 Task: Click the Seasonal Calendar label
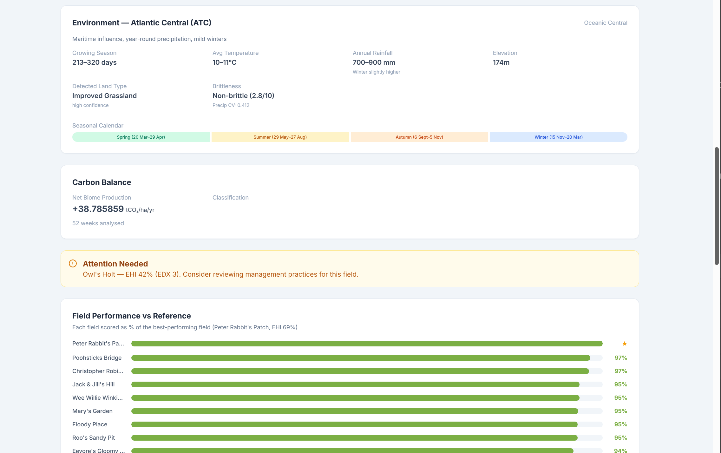(98, 126)
